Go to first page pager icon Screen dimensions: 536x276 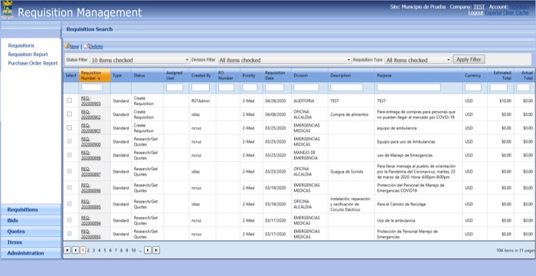coord(67,251)
